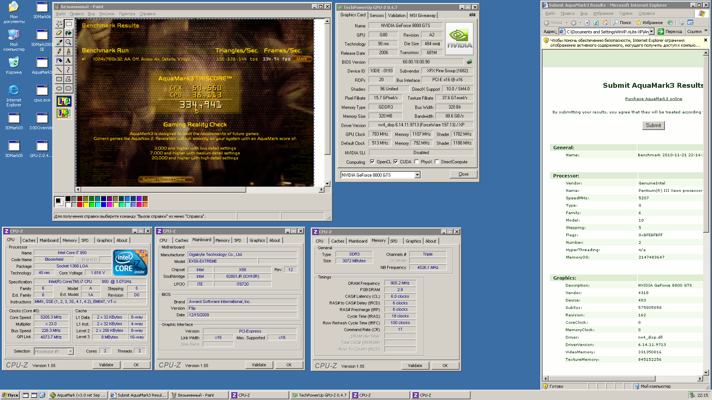Toggle the OpenCL checkbox in GPU-Z

click(x=372, y=162)
